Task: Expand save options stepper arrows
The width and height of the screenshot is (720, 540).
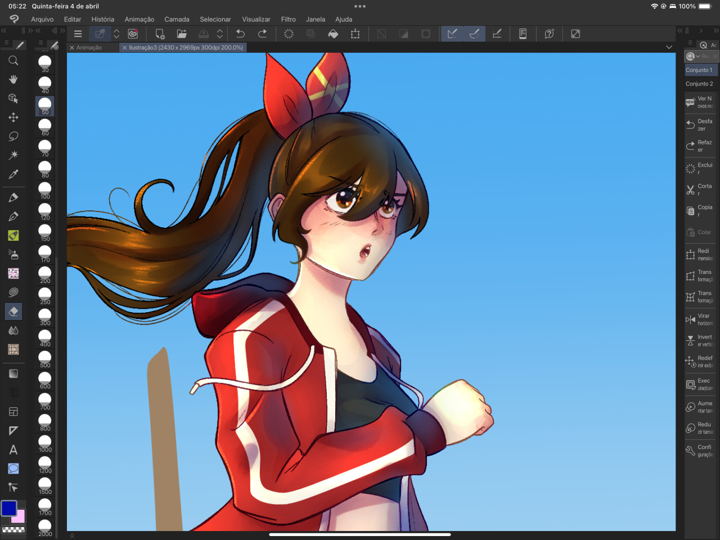Action: pos(220,34)
